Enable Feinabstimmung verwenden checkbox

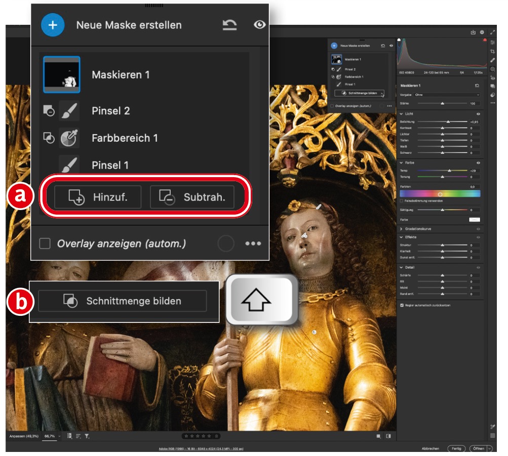[402, 201]
